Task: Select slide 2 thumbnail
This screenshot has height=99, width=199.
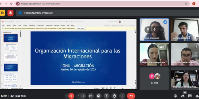Action: tap(11, 48)
